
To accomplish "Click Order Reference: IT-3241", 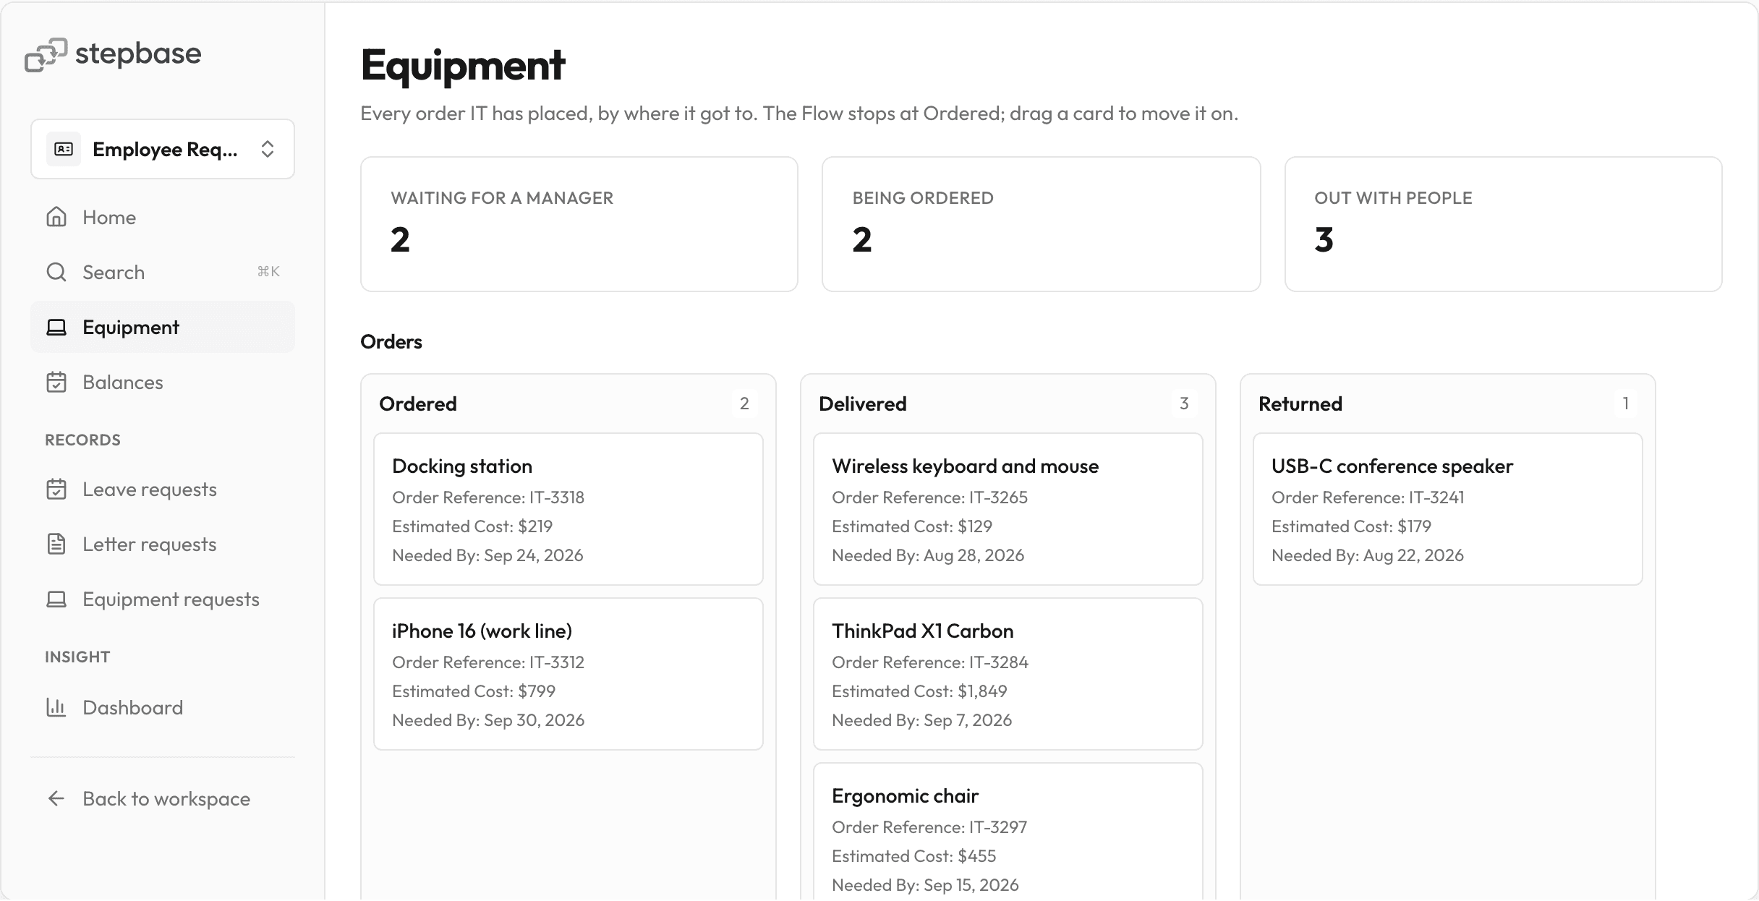I will (x=1368, y=498).
